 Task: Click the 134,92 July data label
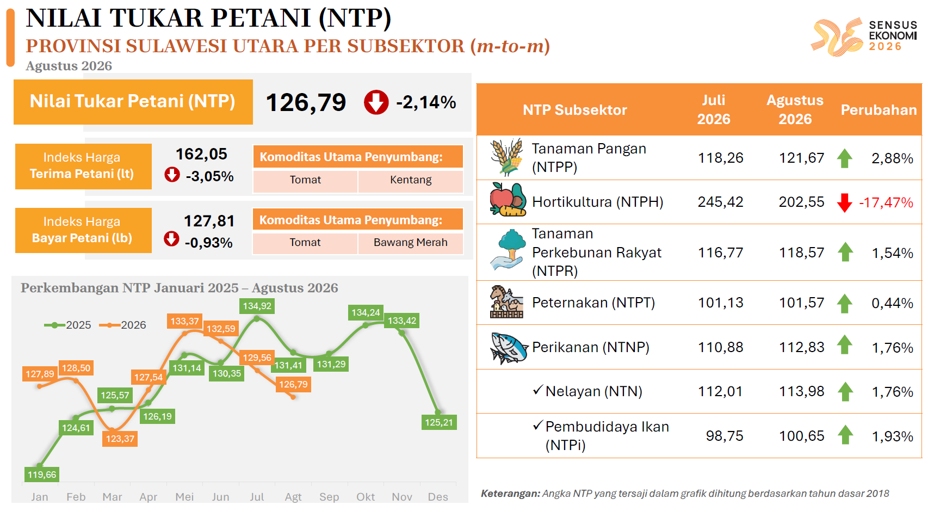pyautogui.click(x=257, y=306)
